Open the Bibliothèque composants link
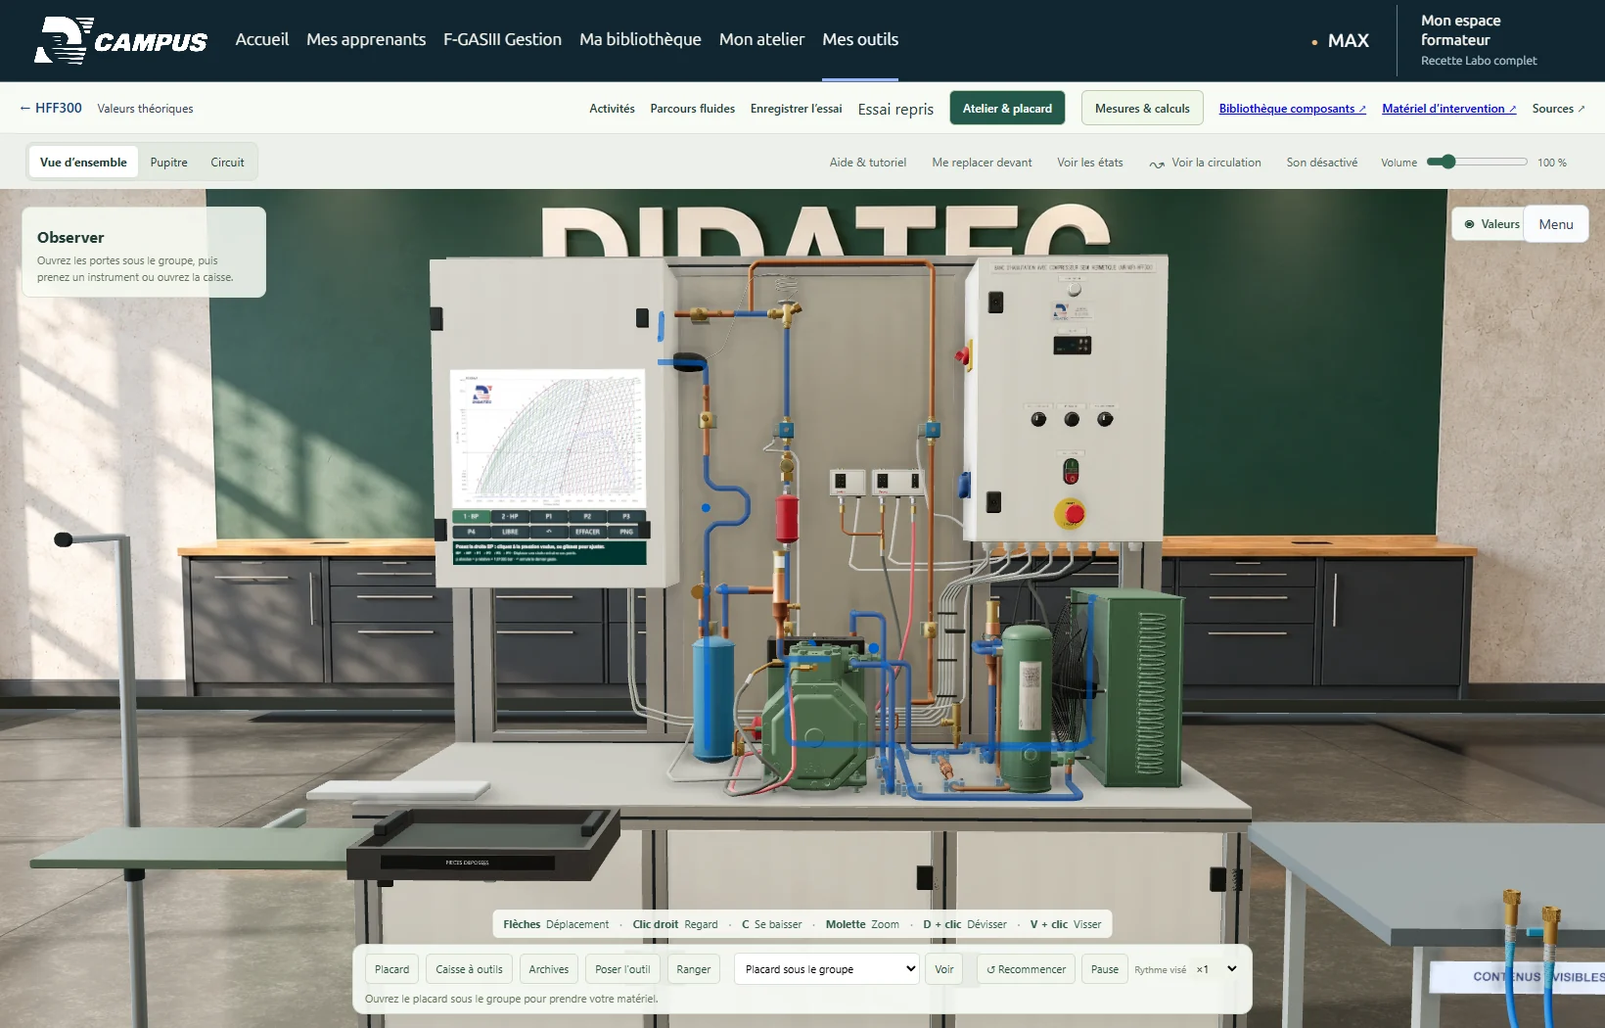This screenshot has height=1028, width=1605. [1292, 109]
